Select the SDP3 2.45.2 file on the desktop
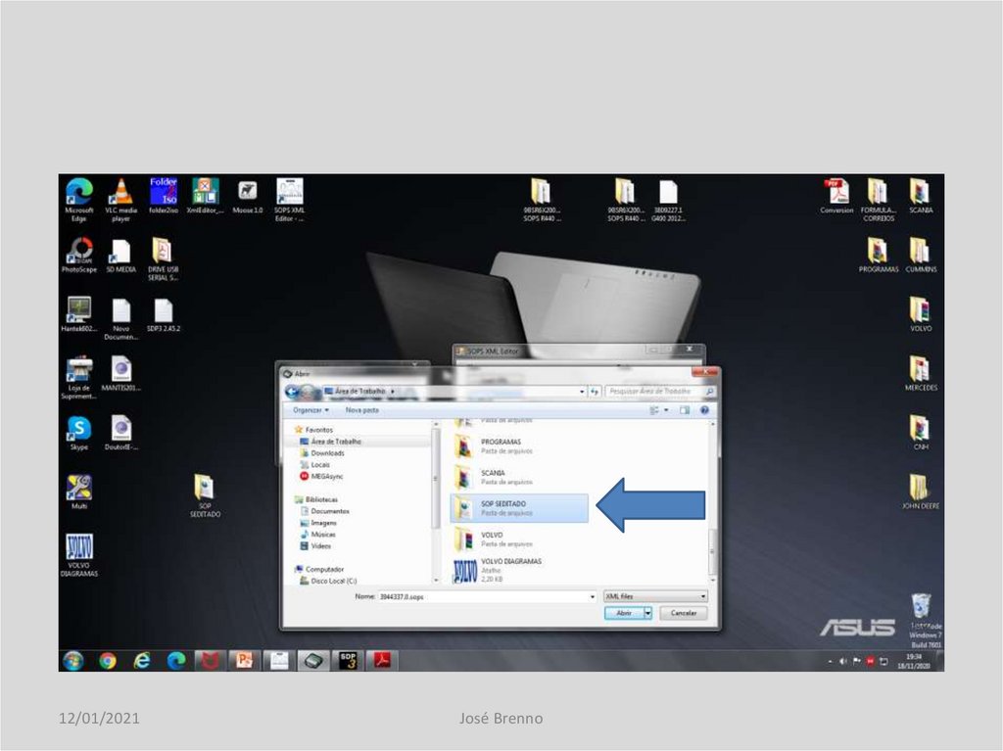1003x751 pixels. coord(164,314)
